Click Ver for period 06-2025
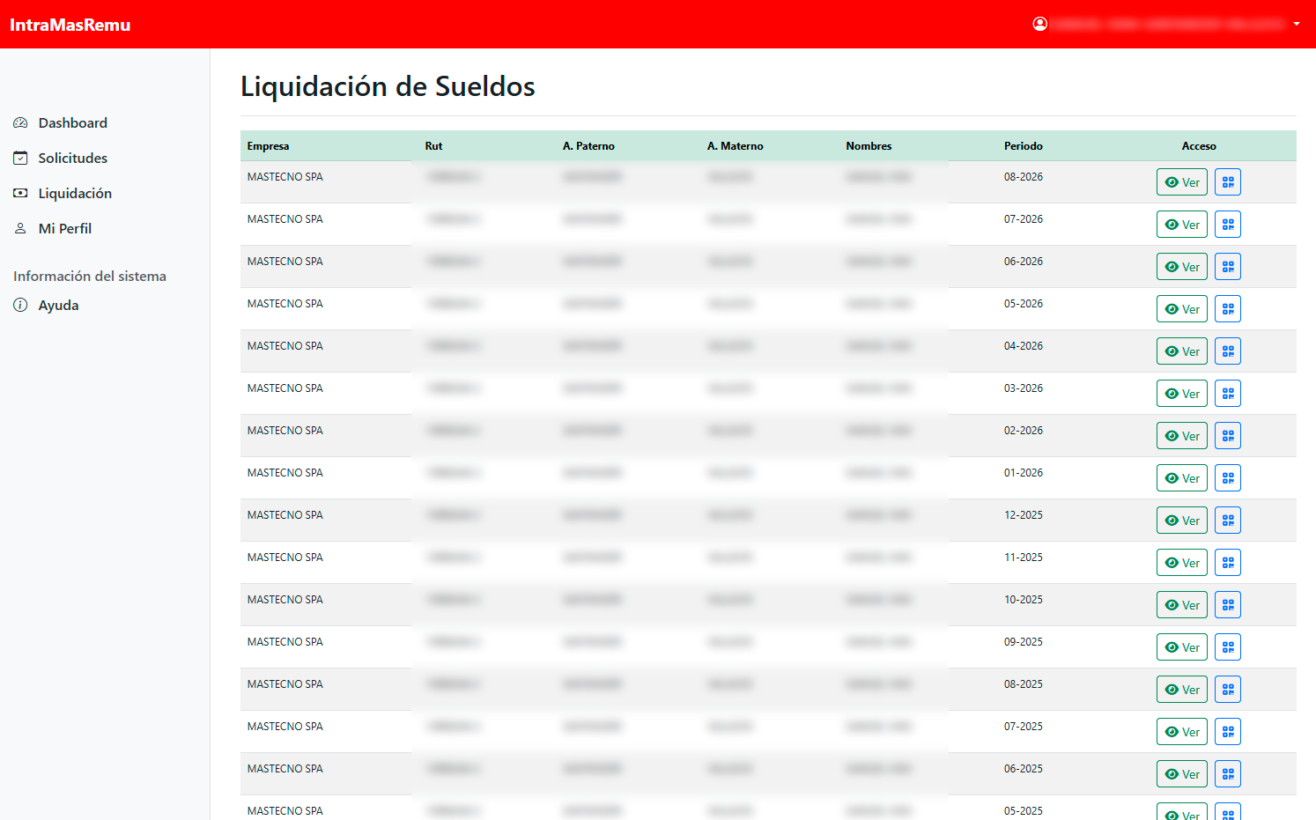 (x=1182, y=774)
